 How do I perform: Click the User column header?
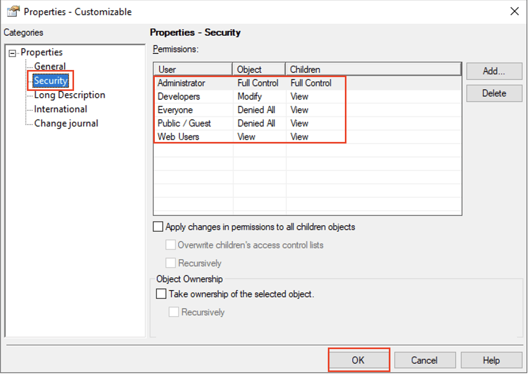(x=192, y=69)
